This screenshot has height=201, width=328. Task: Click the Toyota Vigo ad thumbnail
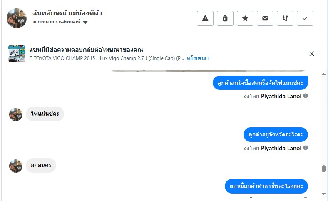pyautogui.click(x=17, y=54)
